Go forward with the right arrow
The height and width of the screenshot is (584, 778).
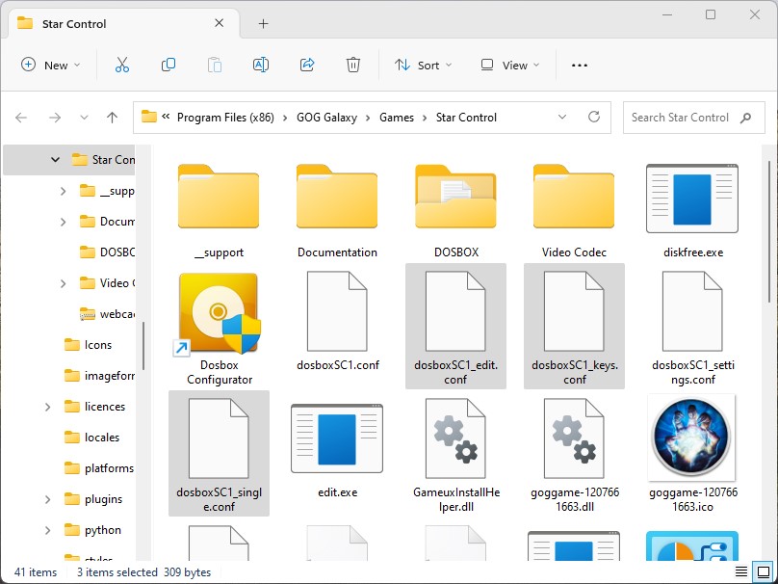point(55,118)
